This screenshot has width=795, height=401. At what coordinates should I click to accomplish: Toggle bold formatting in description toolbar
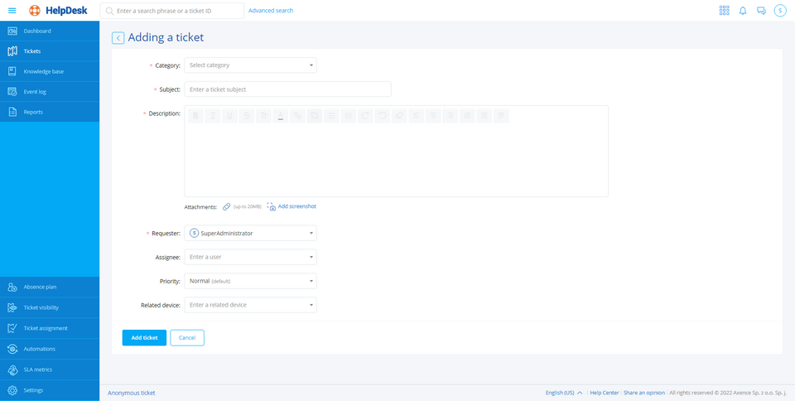click(x=196, y=116)
